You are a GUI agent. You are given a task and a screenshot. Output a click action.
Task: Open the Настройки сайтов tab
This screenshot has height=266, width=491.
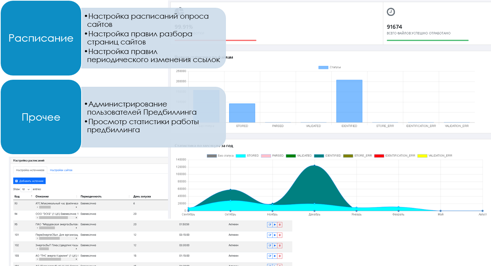pyautogui.click(x=61, y=170)
